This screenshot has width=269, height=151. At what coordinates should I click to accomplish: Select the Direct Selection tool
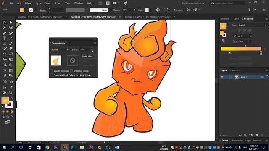click(x=11, y=22)
